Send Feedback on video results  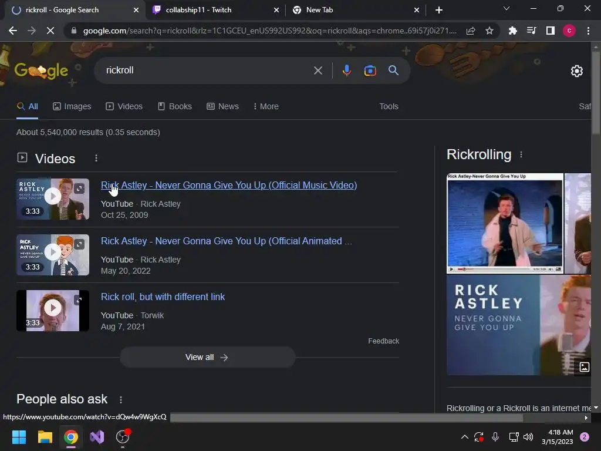pyautogui.click(x=383, y=341)
